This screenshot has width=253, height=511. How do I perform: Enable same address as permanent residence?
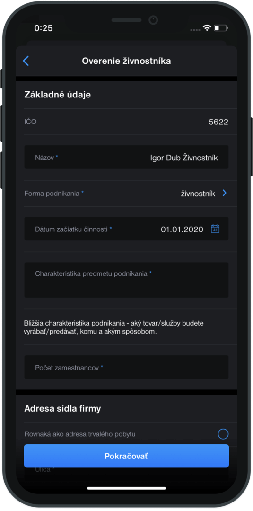click(223, 434)
